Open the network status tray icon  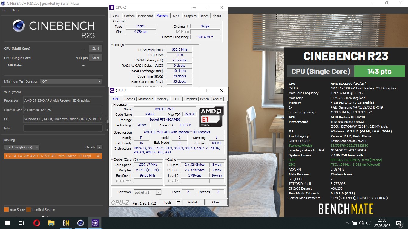362,223
